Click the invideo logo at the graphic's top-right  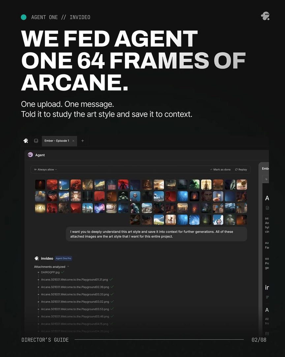coord(265,16)
